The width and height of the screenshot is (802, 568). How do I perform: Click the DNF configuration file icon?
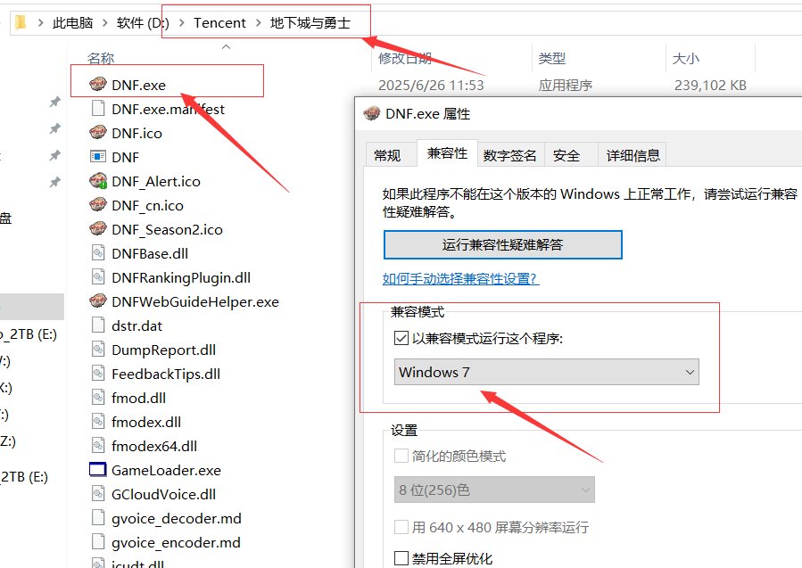(98, 156)
